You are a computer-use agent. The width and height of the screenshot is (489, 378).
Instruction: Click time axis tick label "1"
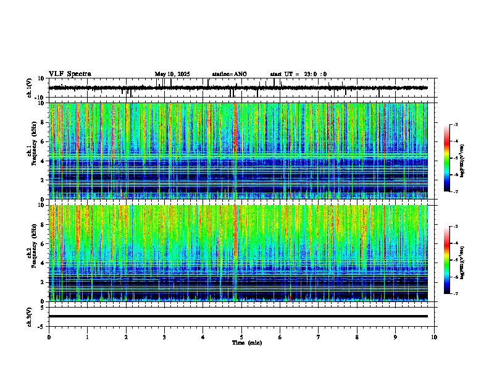(x=88, y=337)
